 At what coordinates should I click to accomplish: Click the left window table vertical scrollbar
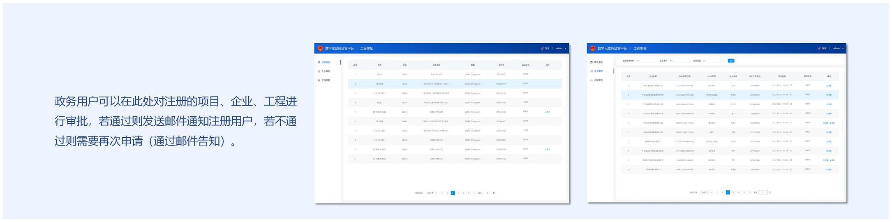(x=566, y=115)
